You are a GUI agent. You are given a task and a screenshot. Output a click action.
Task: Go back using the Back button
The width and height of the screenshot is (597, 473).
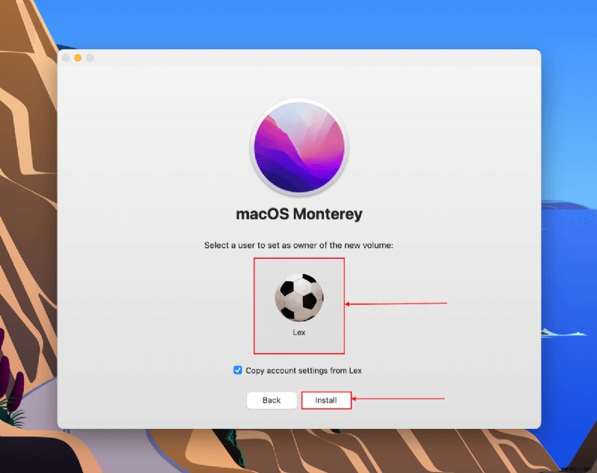(271, 400)
